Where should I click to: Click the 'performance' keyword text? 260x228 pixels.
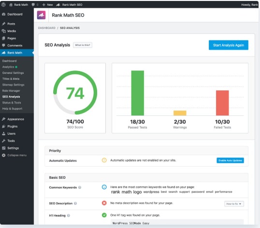point(224,192)
